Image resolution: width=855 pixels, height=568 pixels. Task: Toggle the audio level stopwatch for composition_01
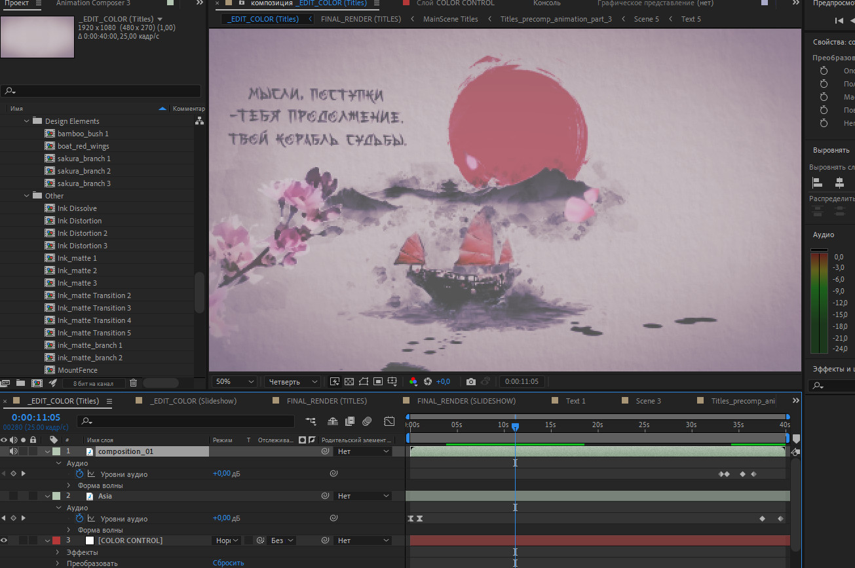80,474
